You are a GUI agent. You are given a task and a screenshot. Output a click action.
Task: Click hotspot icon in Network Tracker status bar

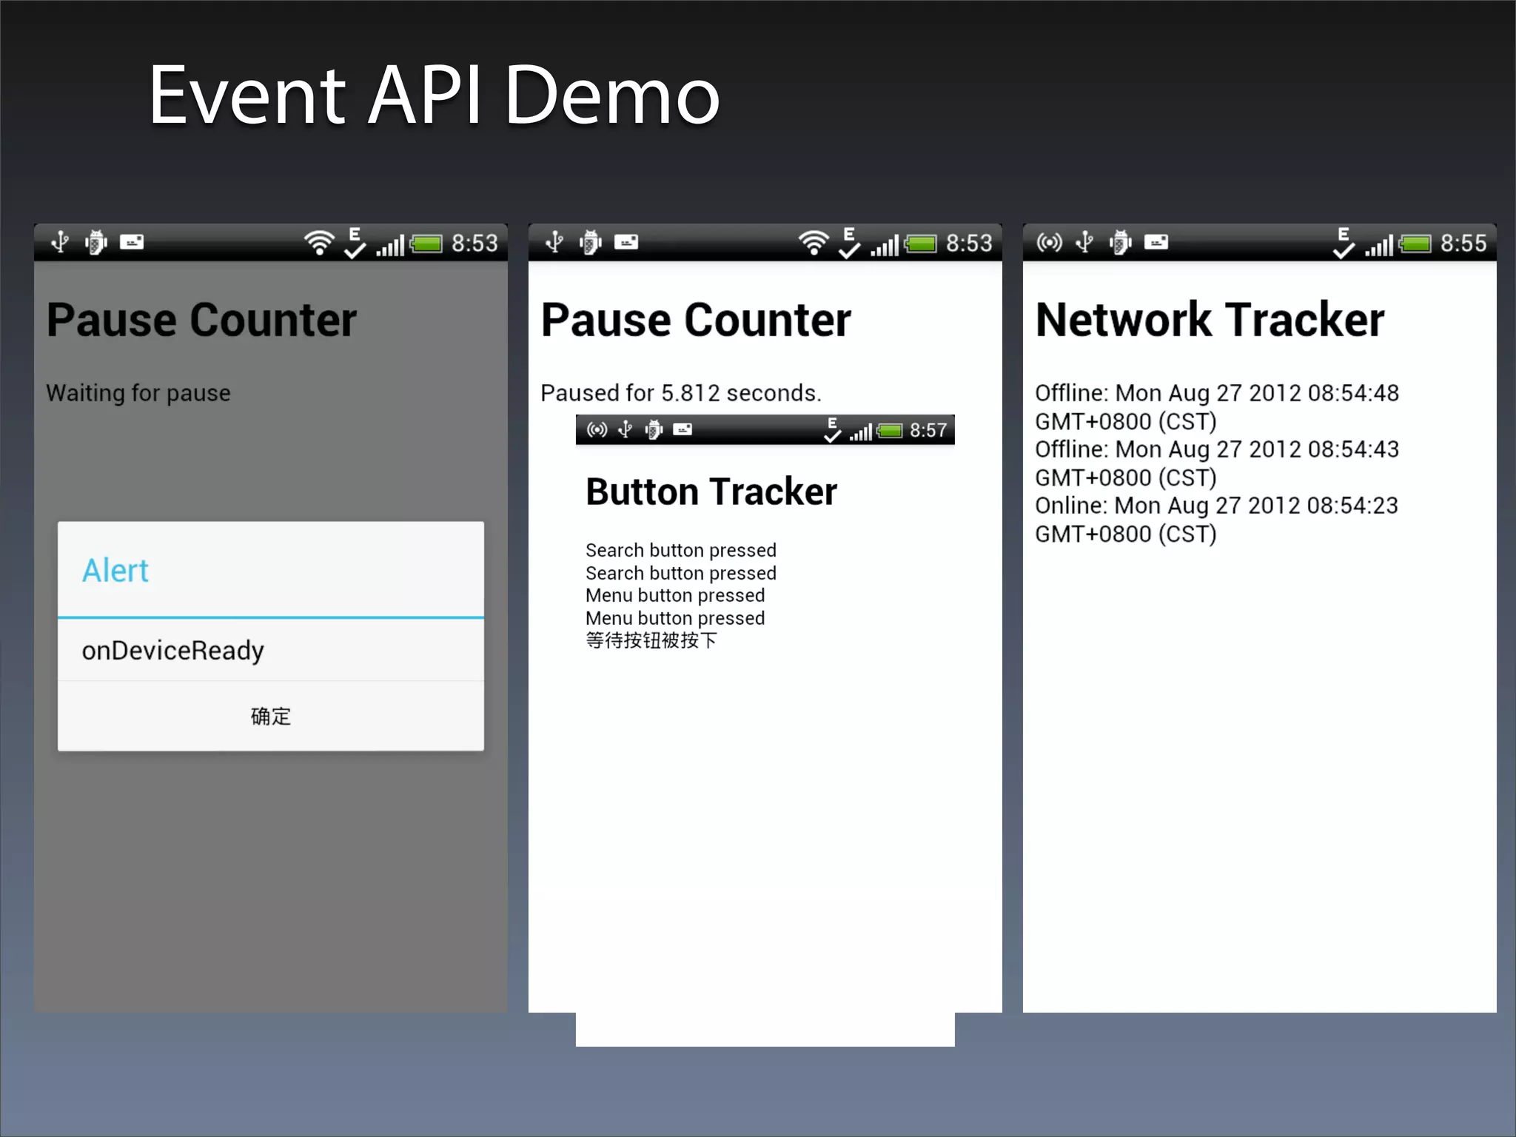tap(1050, 242)
